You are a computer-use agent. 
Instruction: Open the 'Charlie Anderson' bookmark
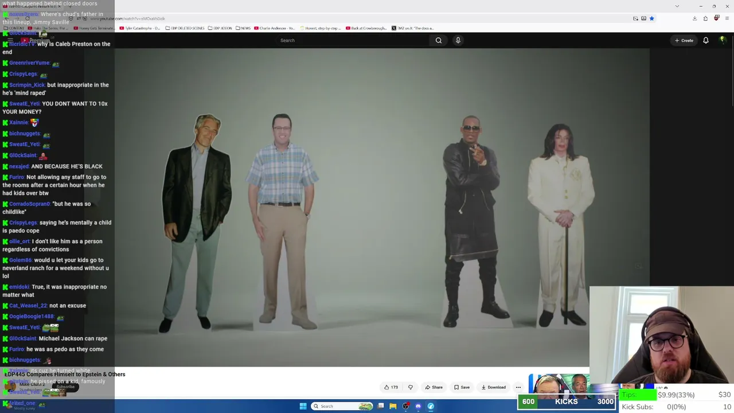point(275,28)
